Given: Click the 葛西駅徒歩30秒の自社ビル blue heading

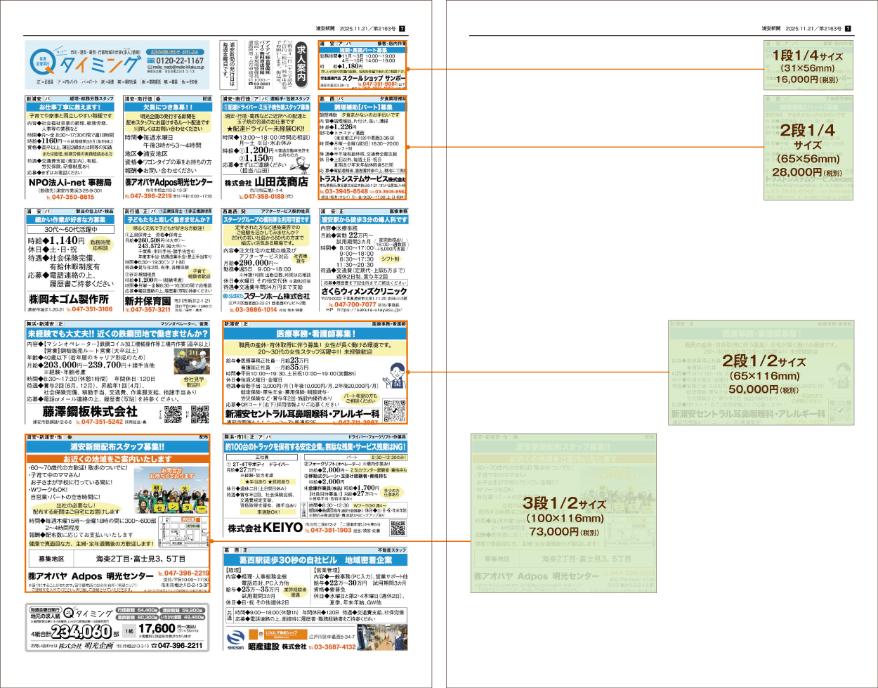Looking at the screenshot, I should [x=315, y=560].
